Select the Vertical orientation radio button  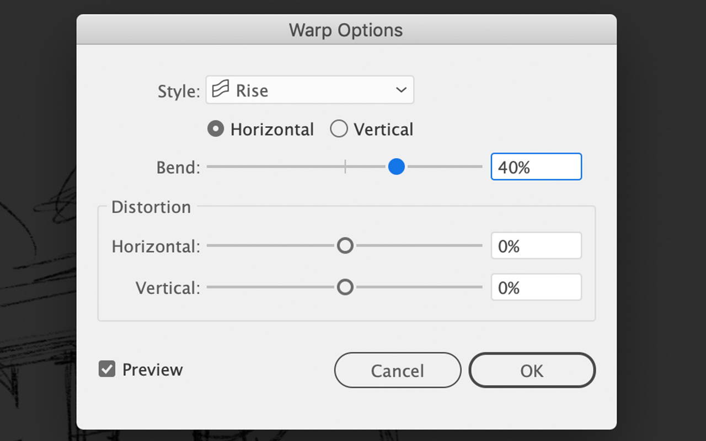[x=339, y=129]
